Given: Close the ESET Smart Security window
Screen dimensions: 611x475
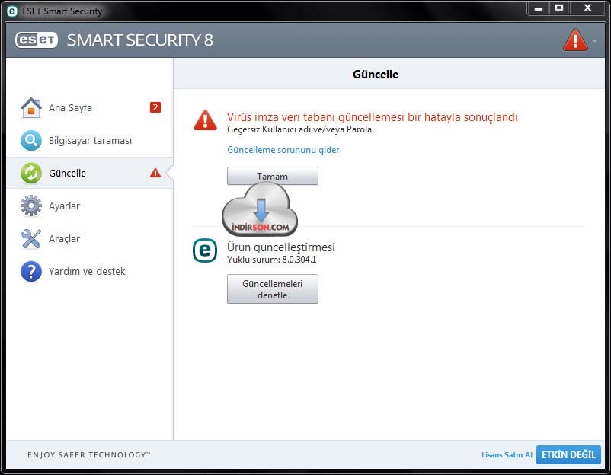Looking at the screenshot, I should [x=587, y=8].
